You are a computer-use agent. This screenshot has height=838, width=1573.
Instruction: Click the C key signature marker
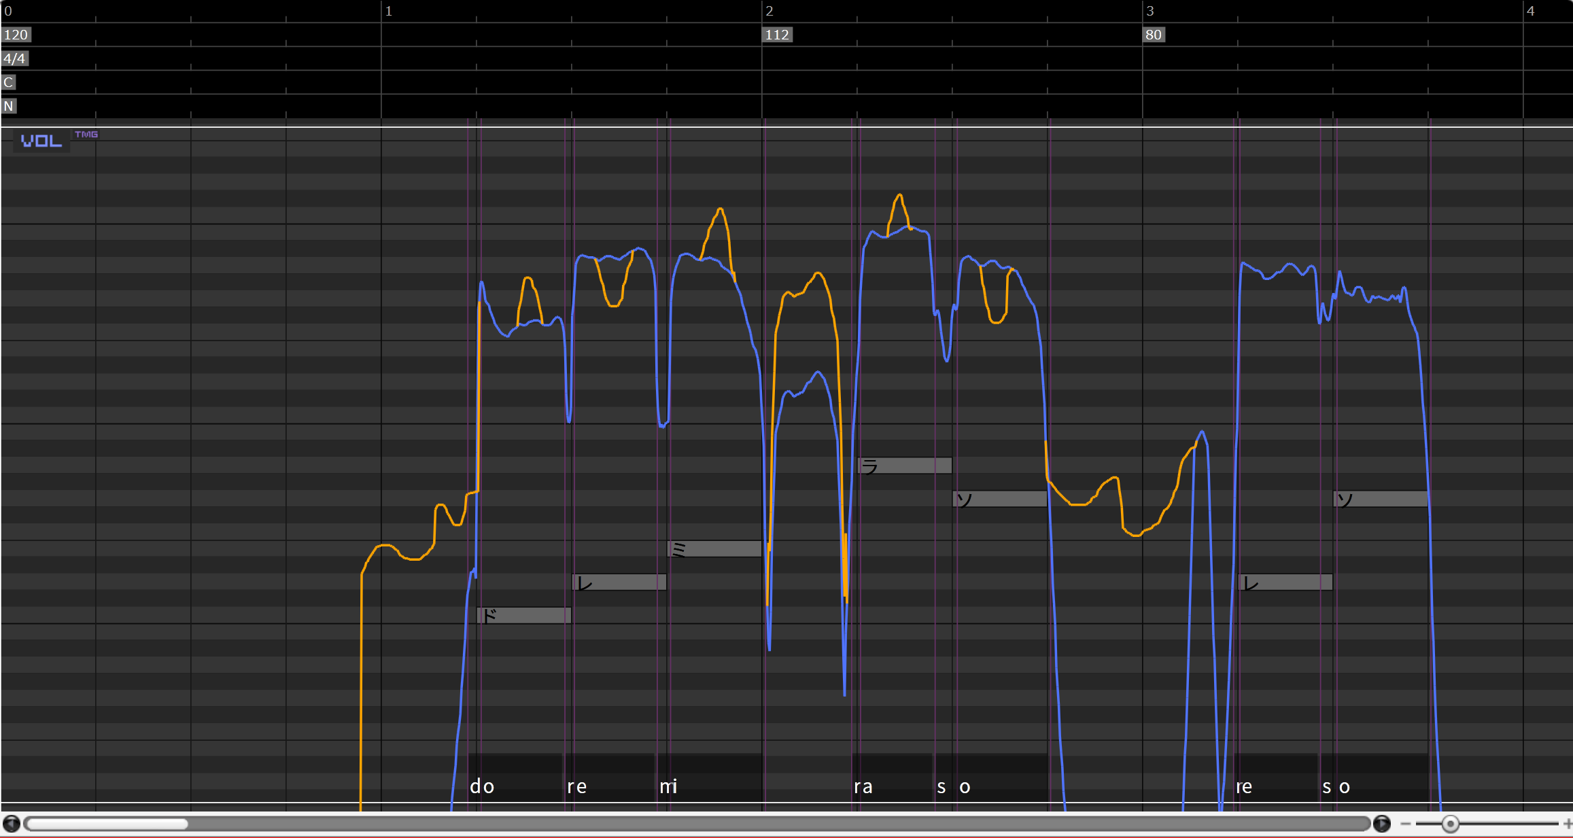tap(8, 82)
